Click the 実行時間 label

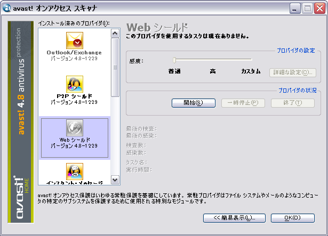point(139,170)
